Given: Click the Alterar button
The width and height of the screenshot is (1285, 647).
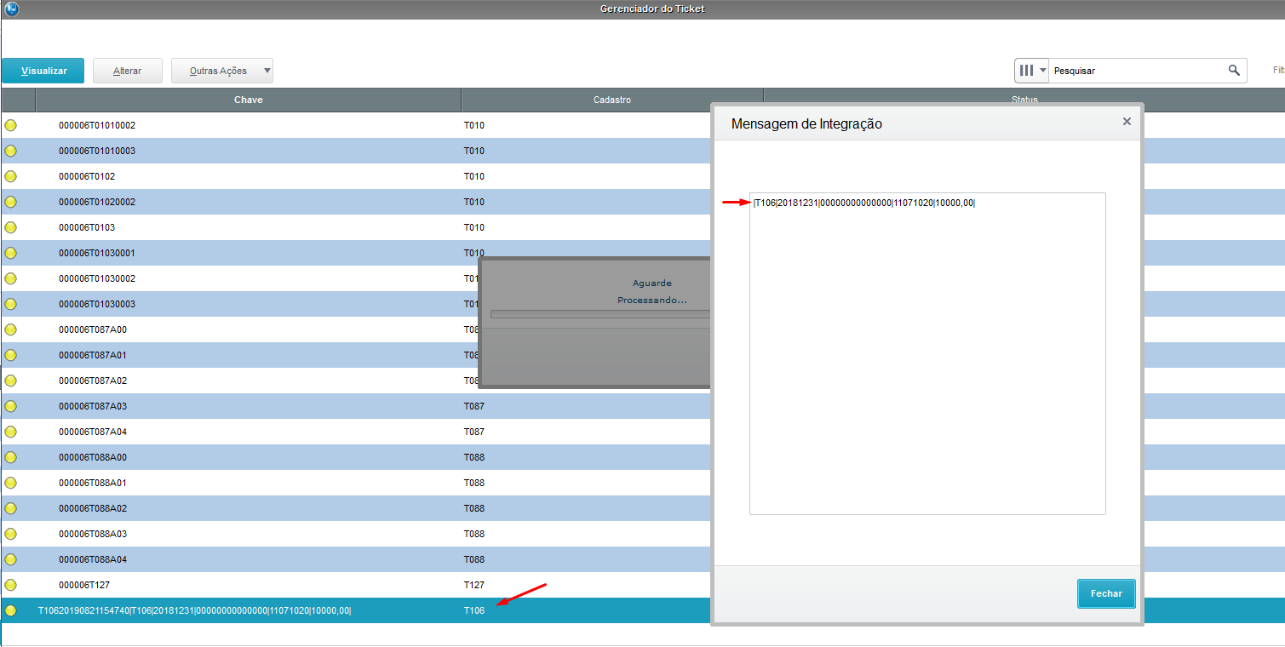Looking at the screenshot, I should [x=128, y=71].
